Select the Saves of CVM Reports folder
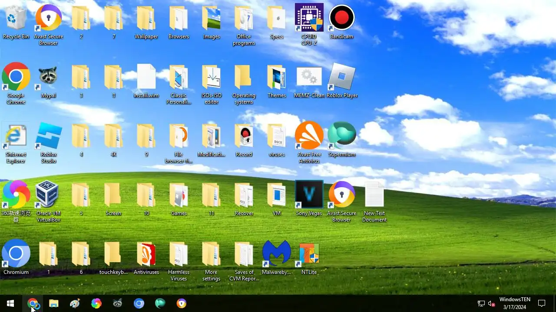The width and height of the screenshot is (556, 312). 244,261
